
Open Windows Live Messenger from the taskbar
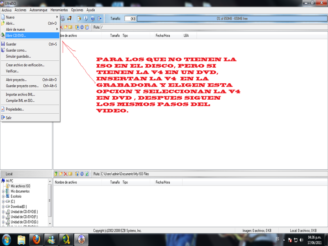(x=52, y=240)
